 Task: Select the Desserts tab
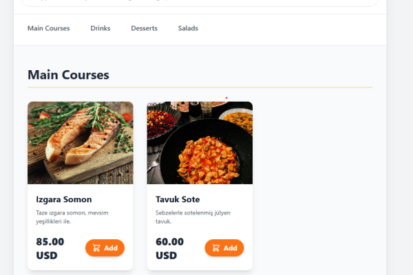(144, 28)
